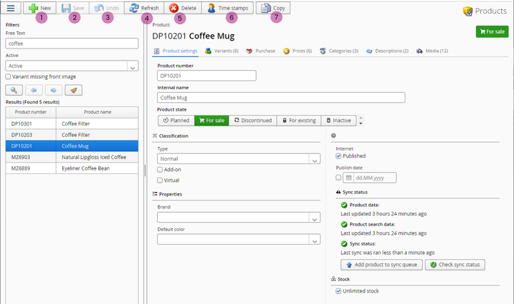
Task: Toggle the Published checkbox
Action: [x=339, y=156]
